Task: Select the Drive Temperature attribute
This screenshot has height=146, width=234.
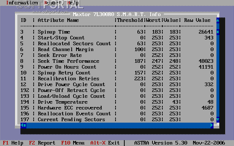Action: (63, 102)
